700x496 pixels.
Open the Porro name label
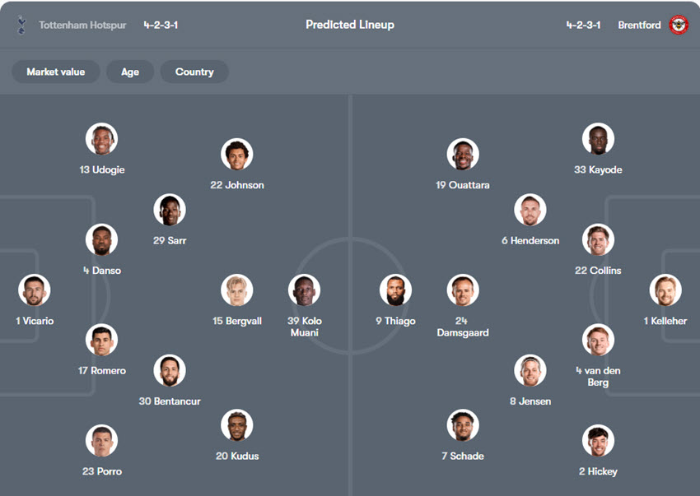pyautogui.click(x=102, y=471)
